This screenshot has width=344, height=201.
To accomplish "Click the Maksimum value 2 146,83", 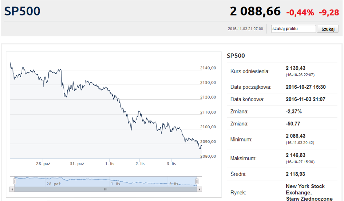I will [x=296, y=155].
